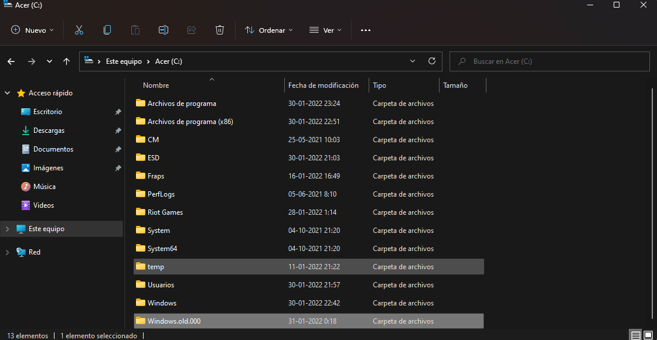The image size is (657, 340).
Task: Sort by Nombre column header
Action: tap(156, 85)
